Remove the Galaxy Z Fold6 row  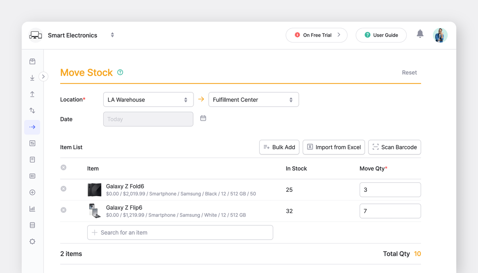pos(63,189)
